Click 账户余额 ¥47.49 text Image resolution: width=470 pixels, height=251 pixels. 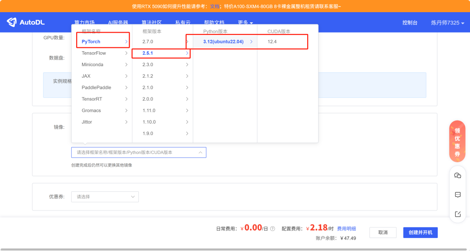pyautogui.click(x=336, y=238)
